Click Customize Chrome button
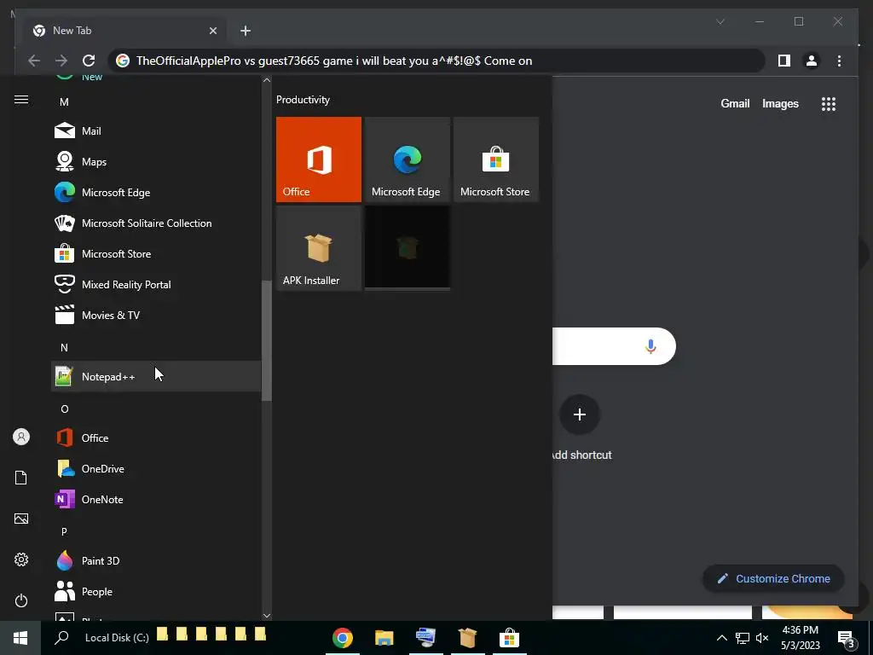Screen dimensions: 873x655 click(773, 579)
